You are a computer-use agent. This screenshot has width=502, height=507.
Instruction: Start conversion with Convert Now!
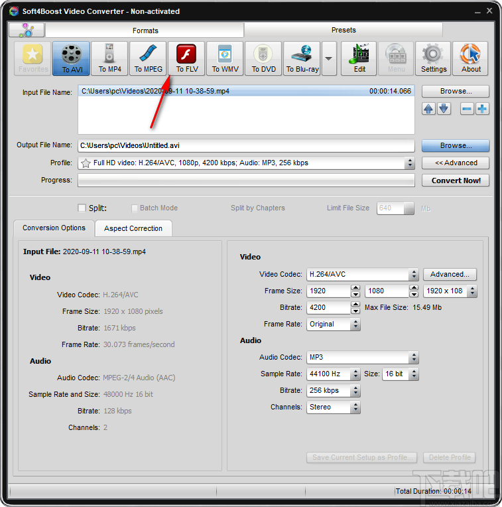pos(456,181)
